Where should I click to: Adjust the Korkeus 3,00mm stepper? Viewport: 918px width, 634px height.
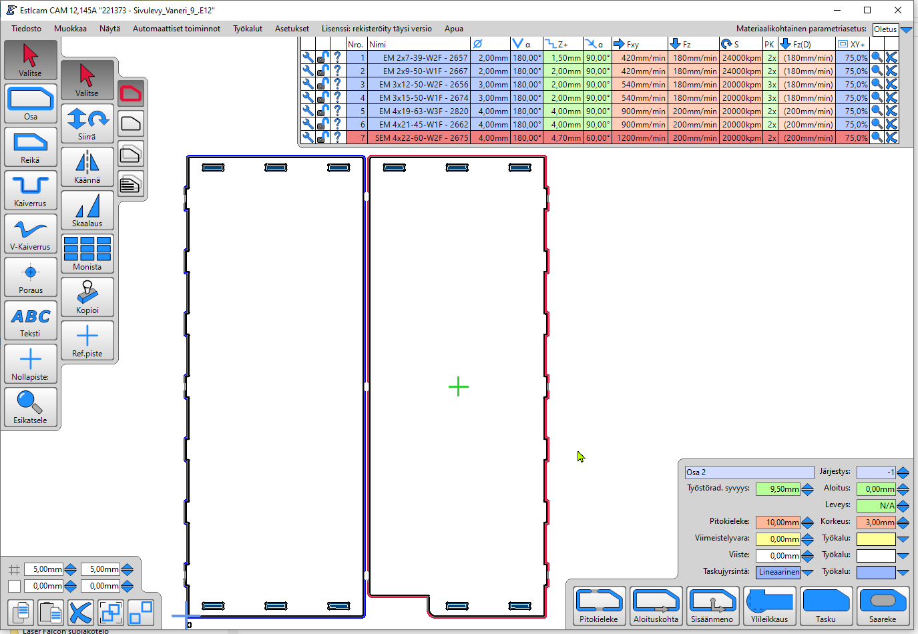pyautogui.click(x=903, y=523)
